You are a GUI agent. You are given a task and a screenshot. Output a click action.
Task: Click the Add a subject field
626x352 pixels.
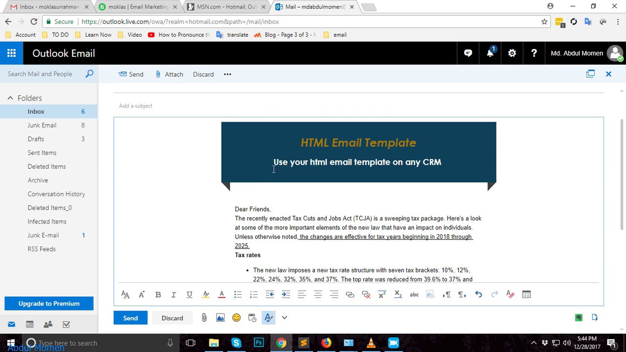point(358,106)
